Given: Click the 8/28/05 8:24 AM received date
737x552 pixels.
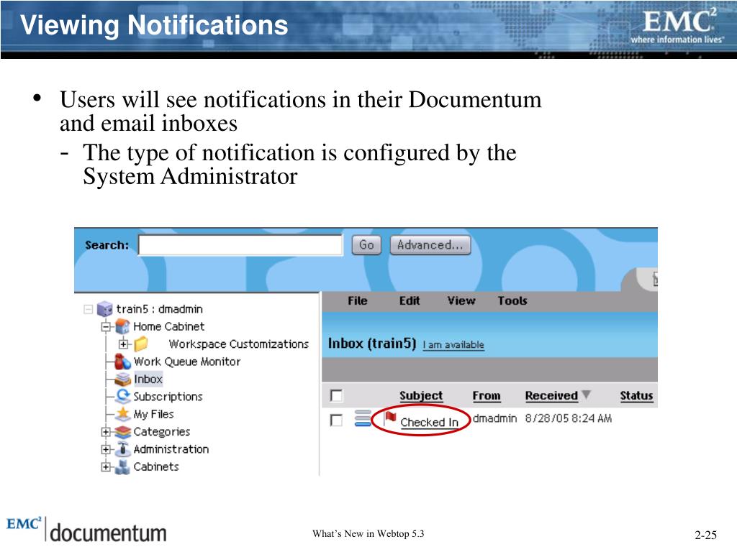Looking at the screenshot, I should (x=569, y=418).
